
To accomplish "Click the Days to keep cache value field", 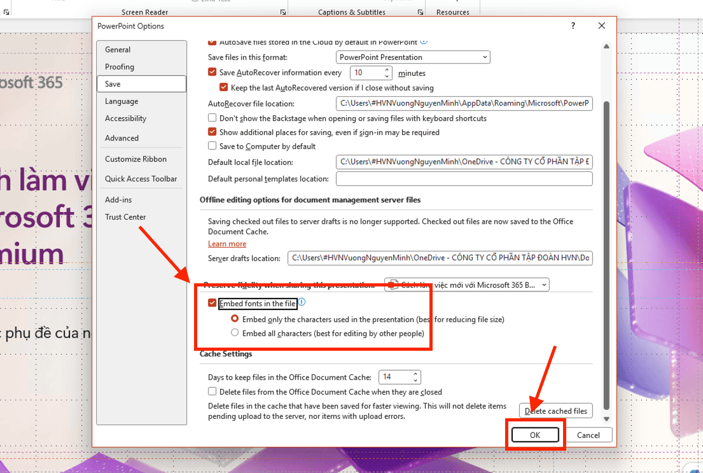I will 396,377.
